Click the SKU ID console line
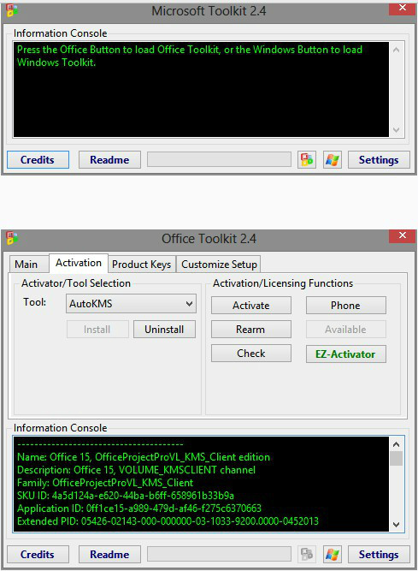 pos(126,496)
